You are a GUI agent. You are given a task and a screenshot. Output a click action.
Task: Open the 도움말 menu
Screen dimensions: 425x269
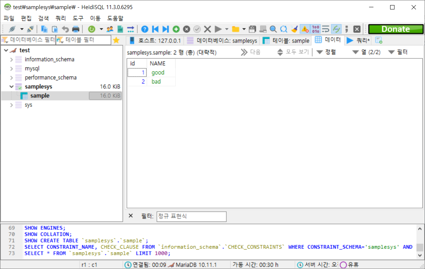click(115, 18)
